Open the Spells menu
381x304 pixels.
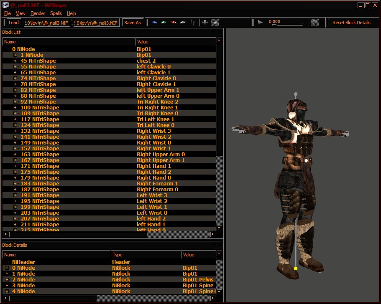point(56,13)
